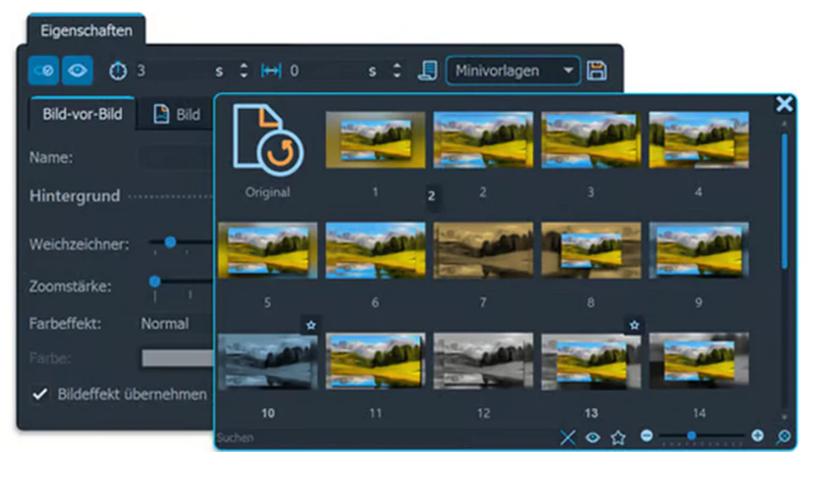Uncheck the Bildeffekt übernehmen checkbox
The image size is (820, 502).
pos(39,394)
